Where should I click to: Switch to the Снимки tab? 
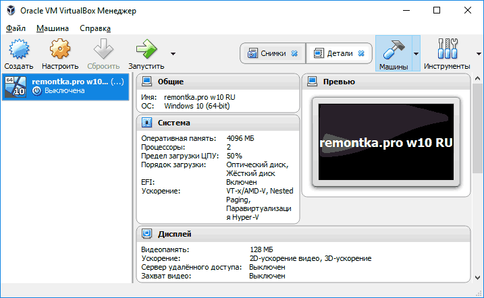tap(273, 53)
